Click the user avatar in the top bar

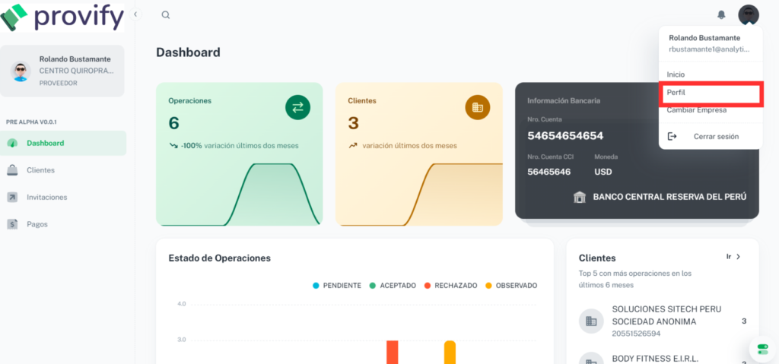749,15
